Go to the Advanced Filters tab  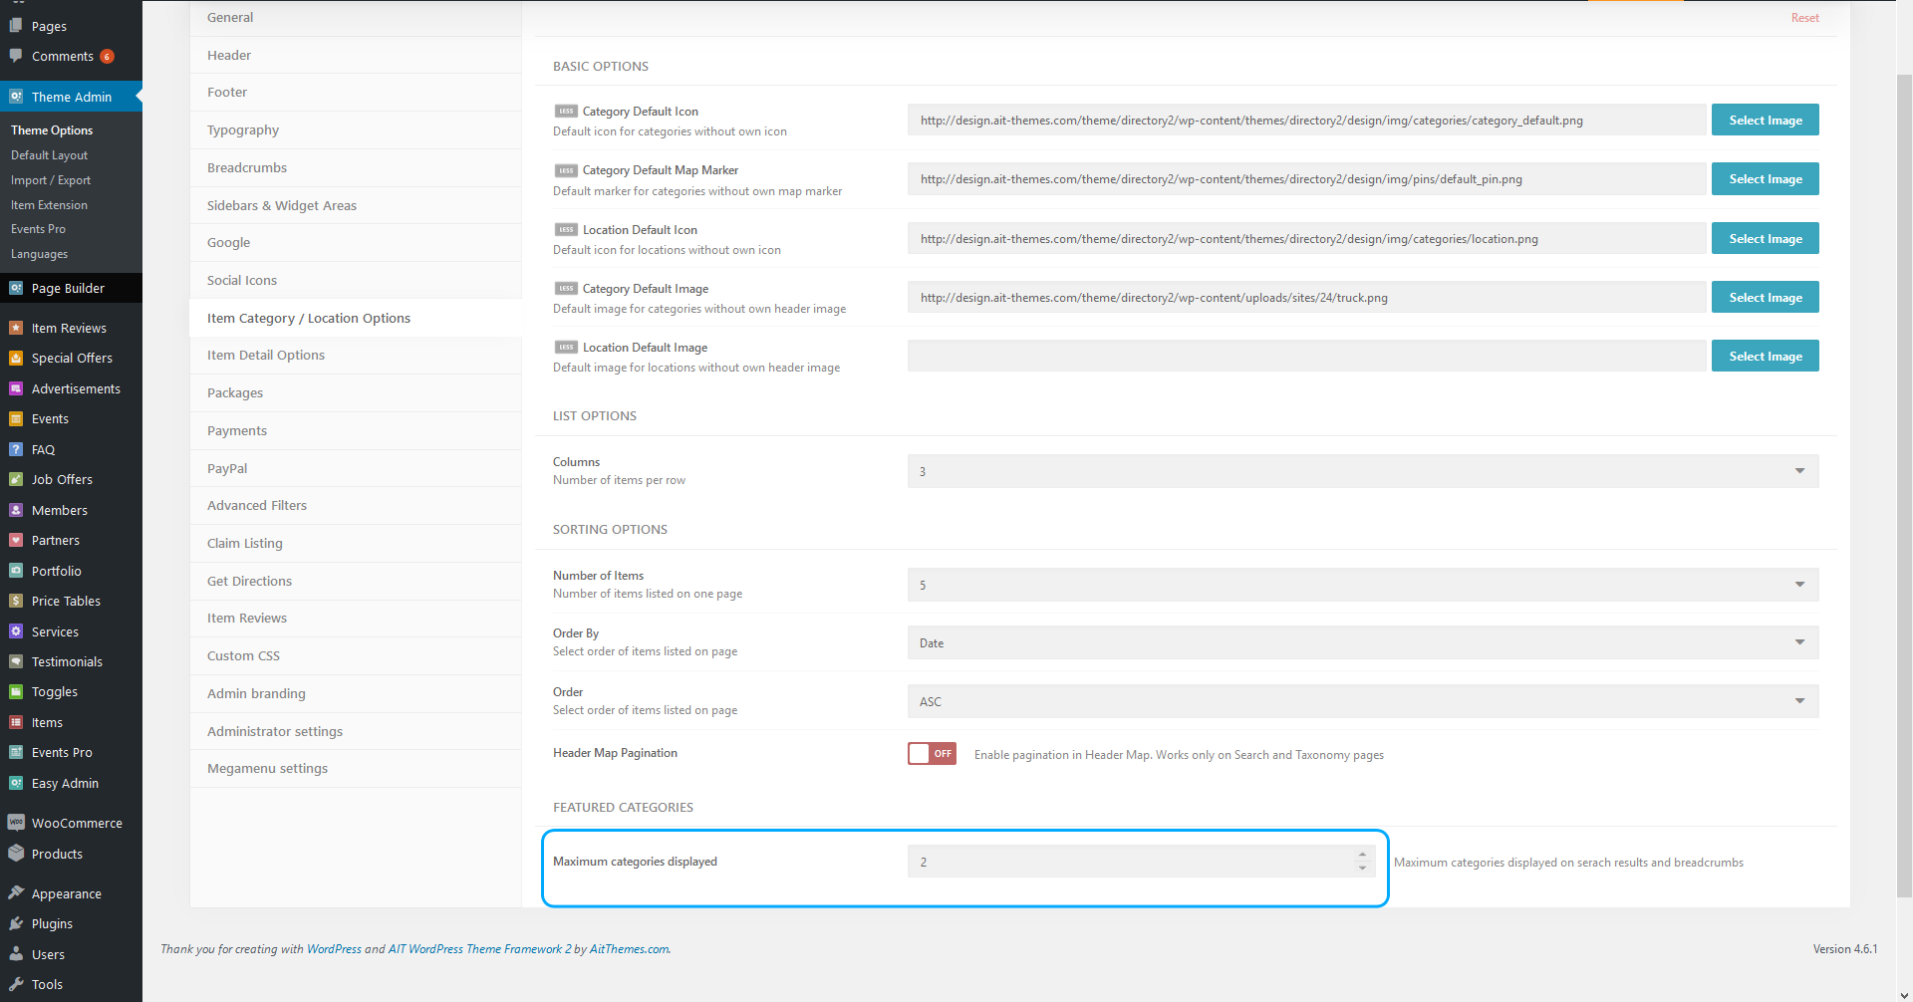[356, 506]
